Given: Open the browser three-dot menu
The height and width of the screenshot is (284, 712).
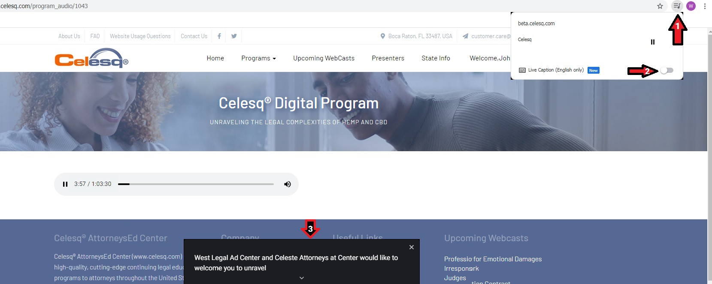Looking at the screenshot, I should 705,6.
